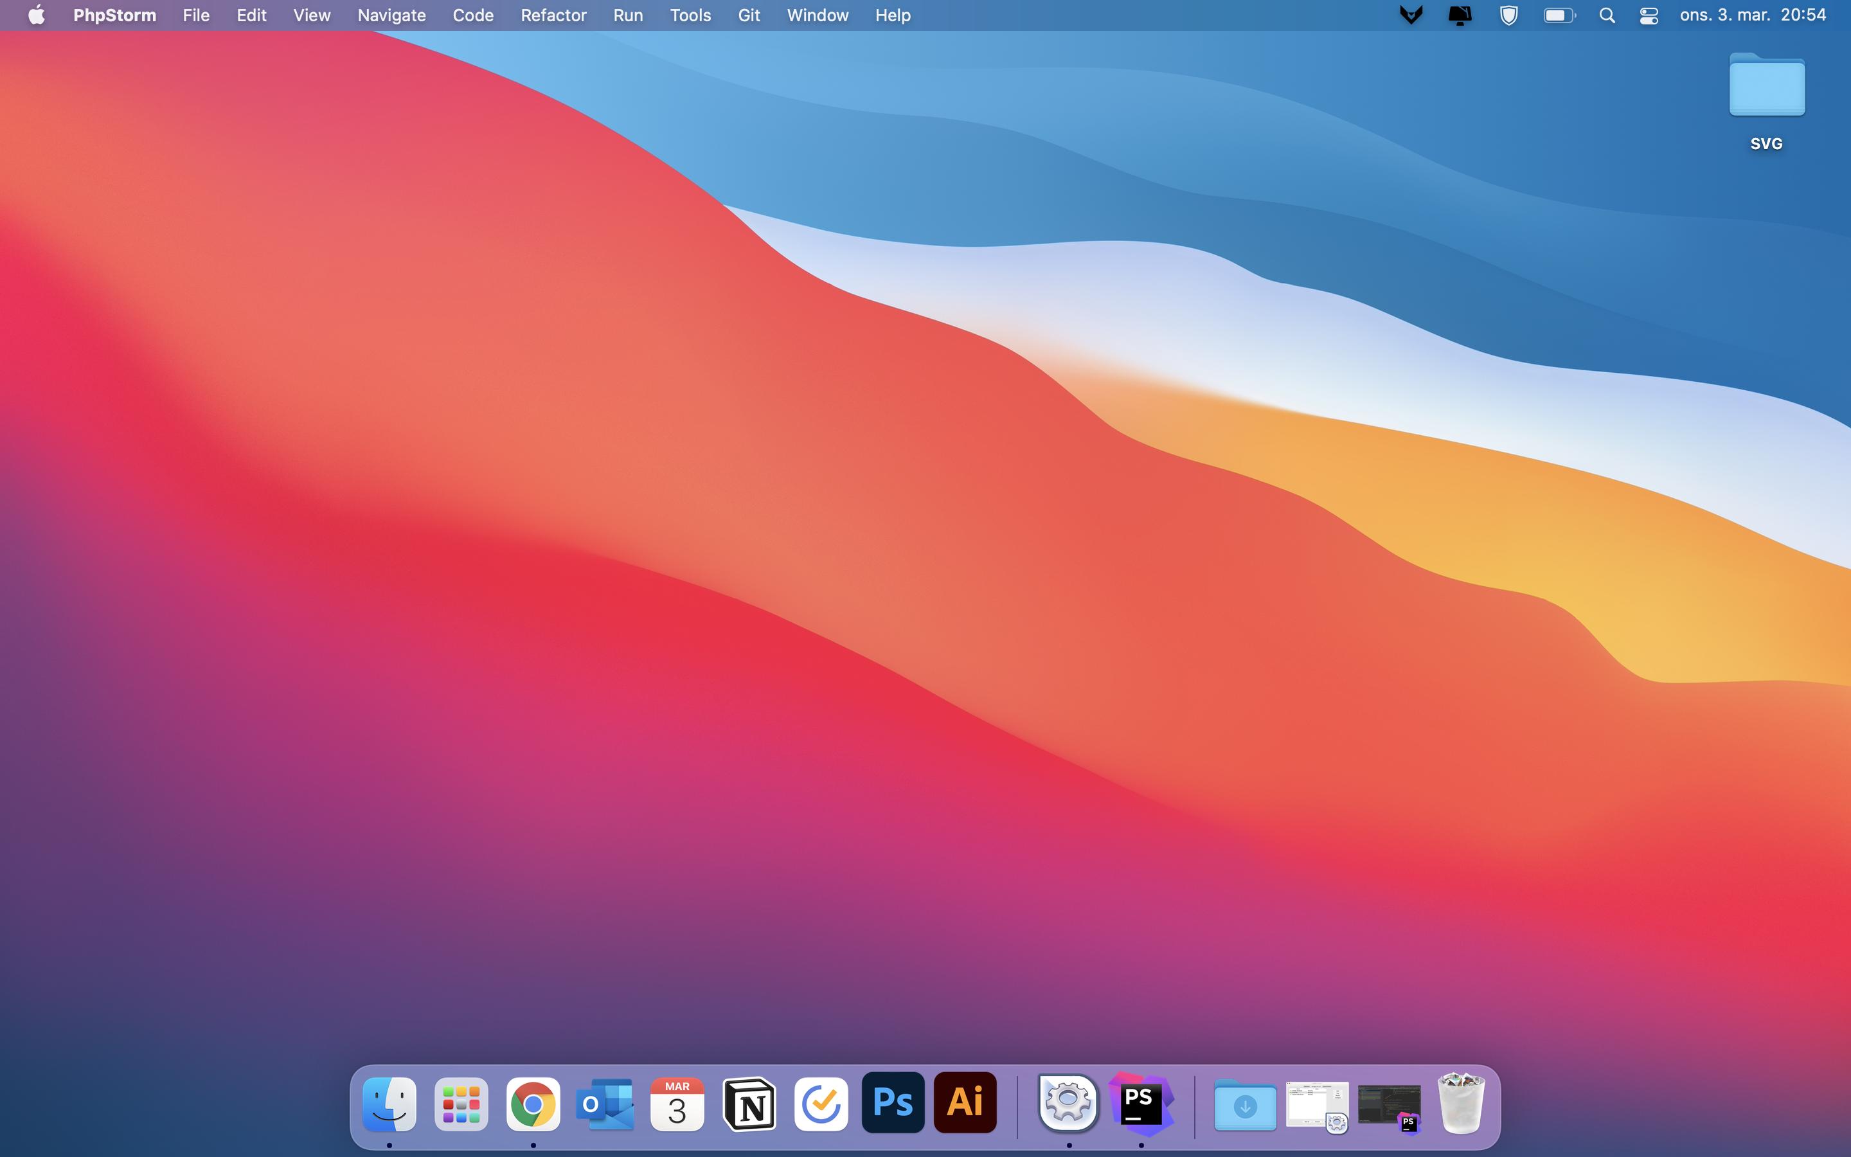The height and width of the screenshot is (1157, 1851).
Task: Launch Adobe Photoshop from the dock
Action: tap(893, 1102)
